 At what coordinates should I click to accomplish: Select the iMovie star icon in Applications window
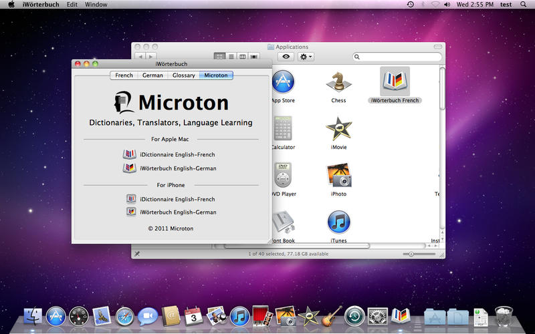(x=338, y=128)
